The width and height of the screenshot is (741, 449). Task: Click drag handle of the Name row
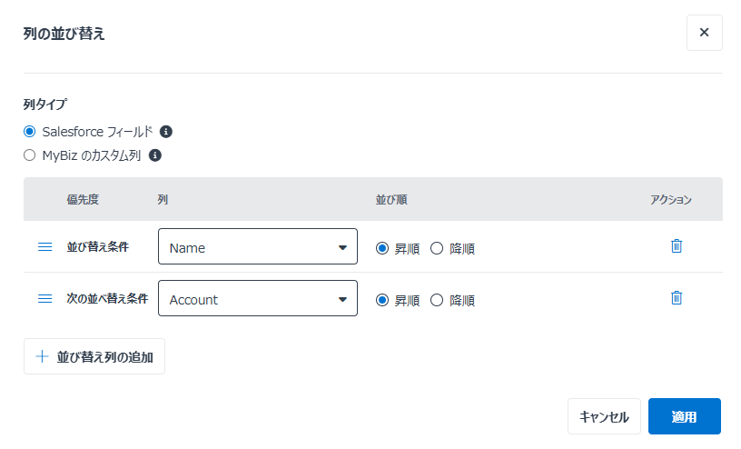point(44,246)
